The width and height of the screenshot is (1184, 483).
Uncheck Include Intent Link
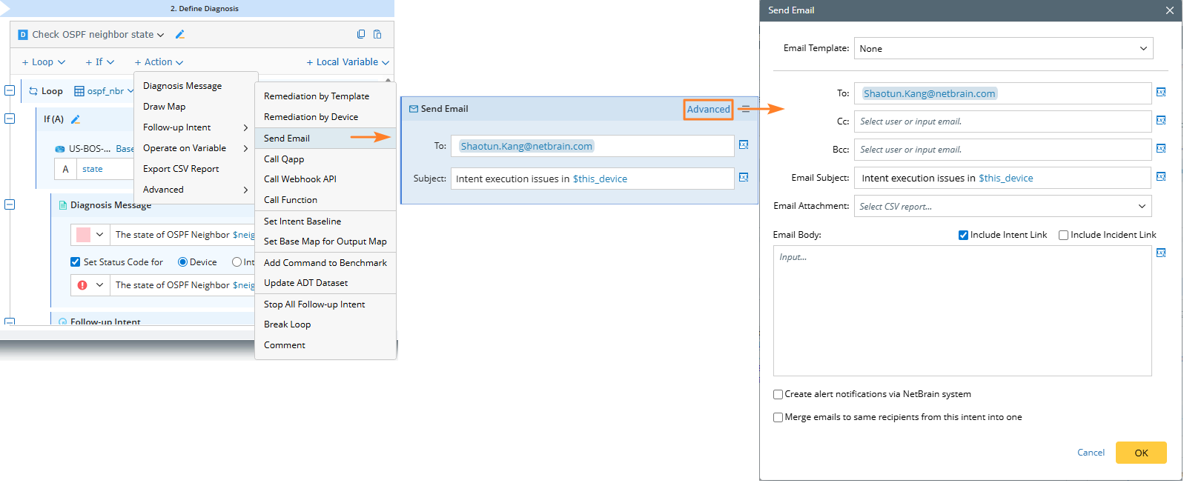(x=963, y=236)
